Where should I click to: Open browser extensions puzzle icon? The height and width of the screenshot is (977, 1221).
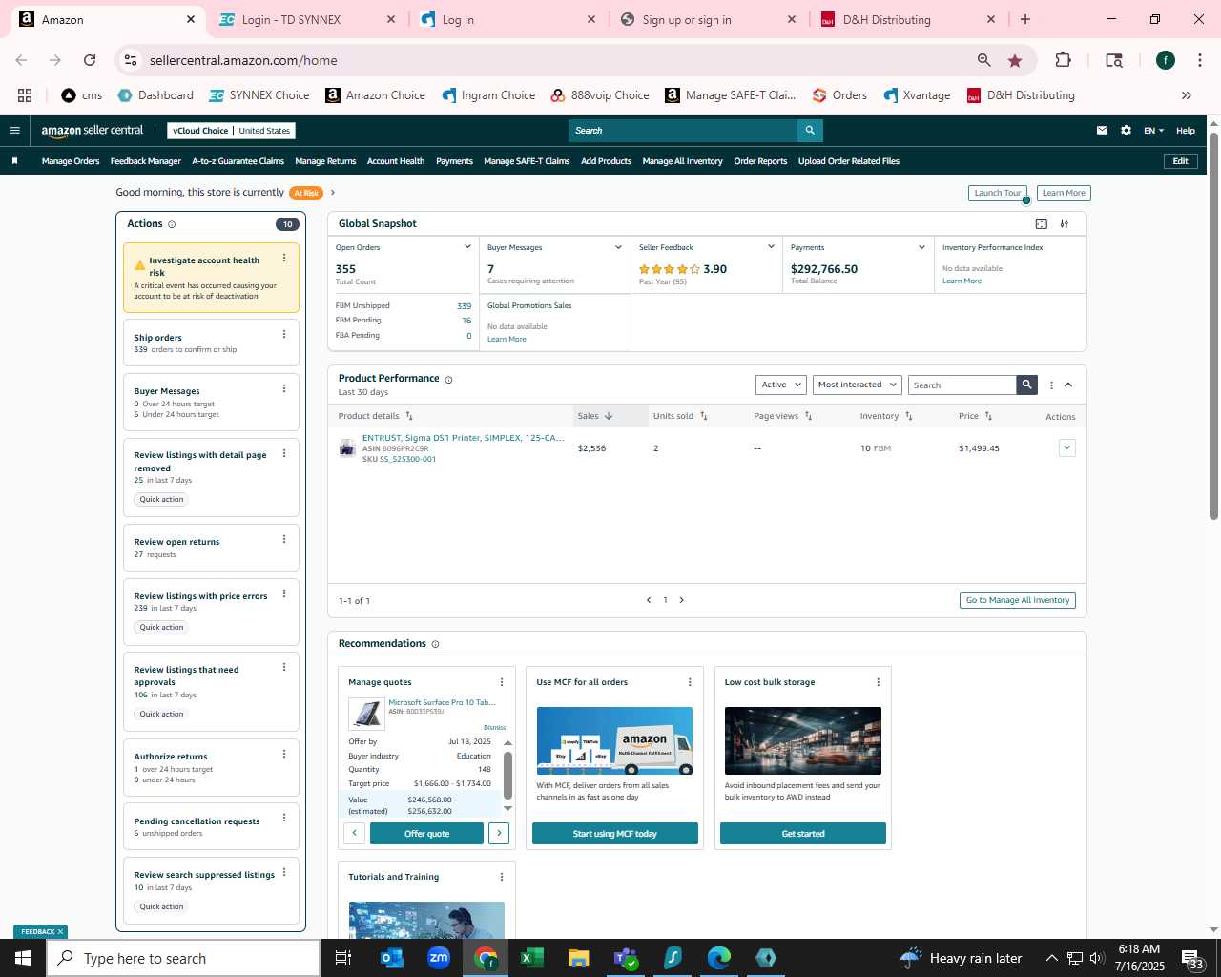click(x=1063, y=60)
